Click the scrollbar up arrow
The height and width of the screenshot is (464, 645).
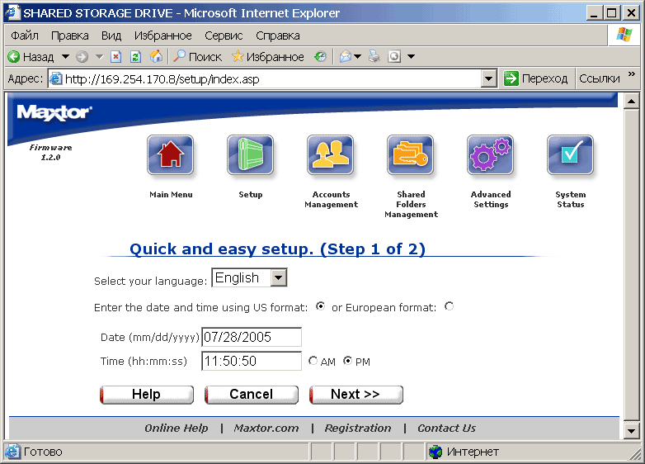pos(631,101)
